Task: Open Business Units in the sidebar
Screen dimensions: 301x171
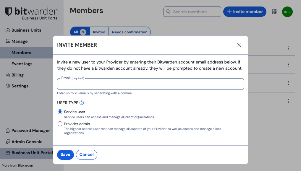Action: [26, 30]
